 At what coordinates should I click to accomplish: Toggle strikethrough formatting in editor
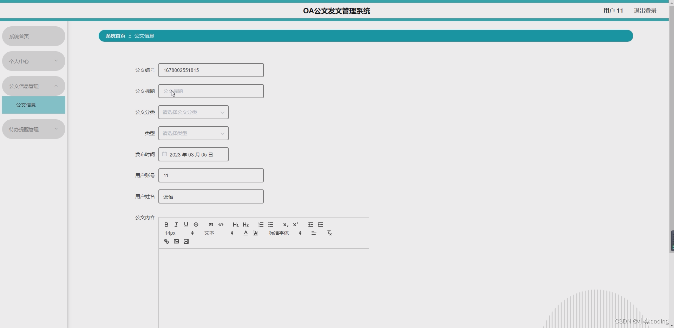point(196,225)
